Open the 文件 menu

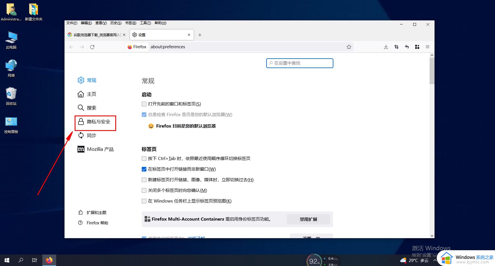(72, 23)
